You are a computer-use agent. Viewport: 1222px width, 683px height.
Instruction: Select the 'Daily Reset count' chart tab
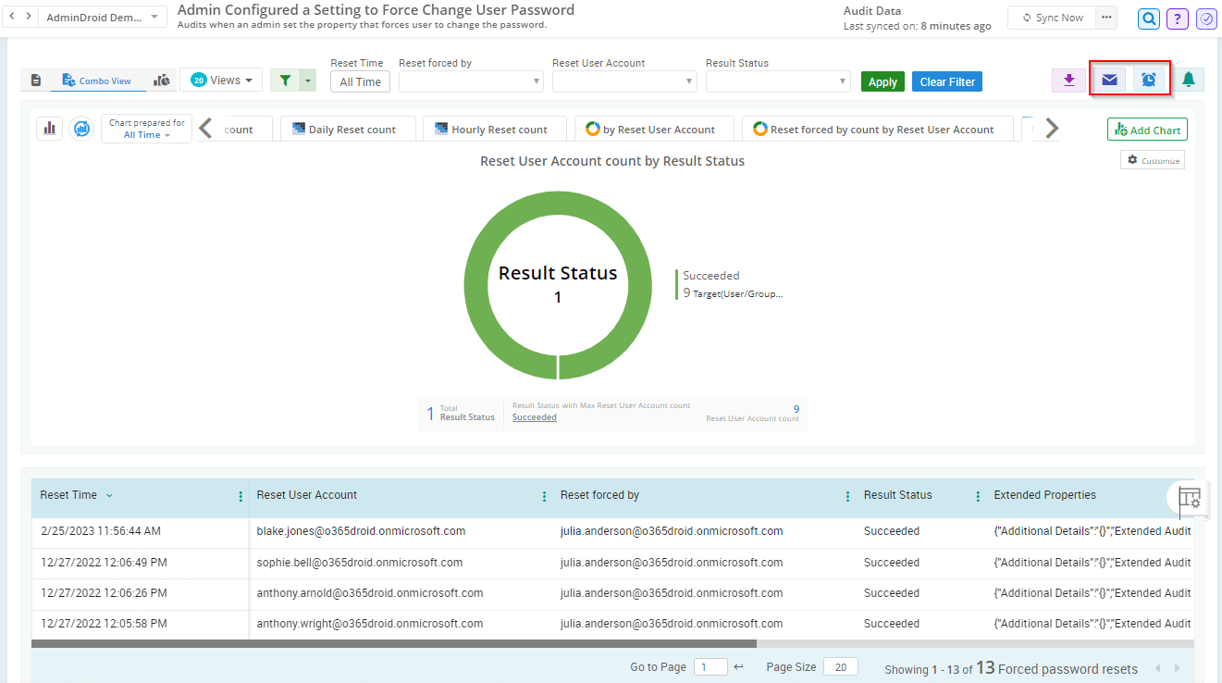(347, 128)
